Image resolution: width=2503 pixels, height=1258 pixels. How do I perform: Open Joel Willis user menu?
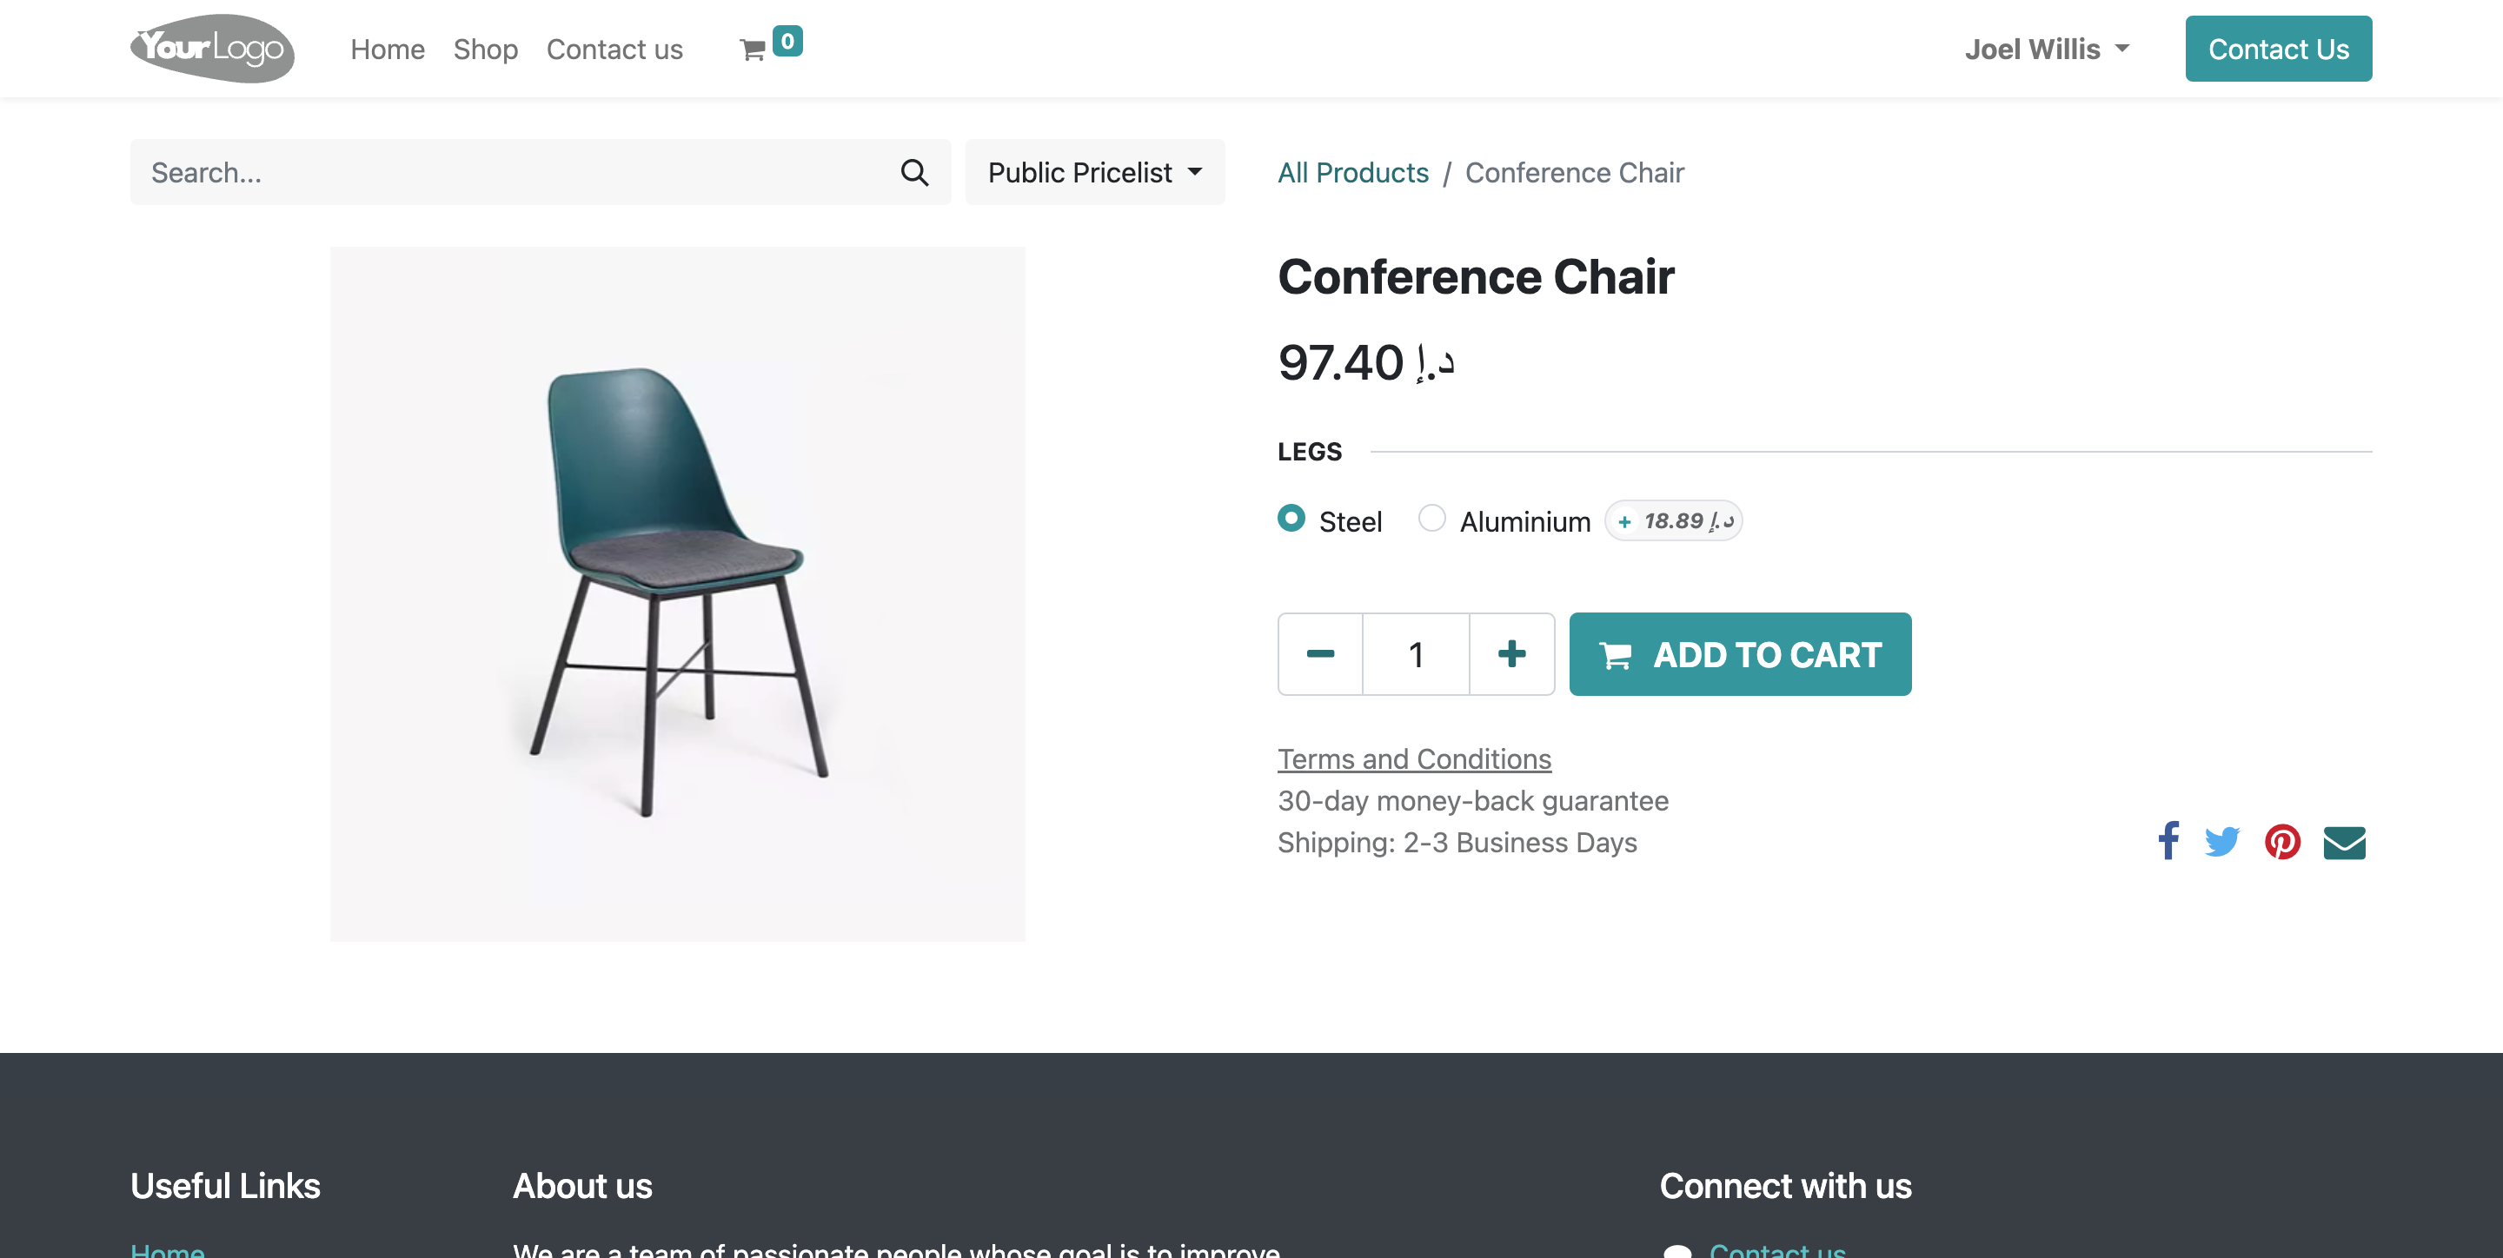(x=2048, y=49)
